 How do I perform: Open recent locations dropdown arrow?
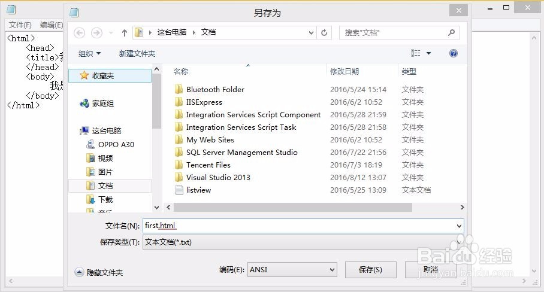pyautogui.click(x=111, y=33)
